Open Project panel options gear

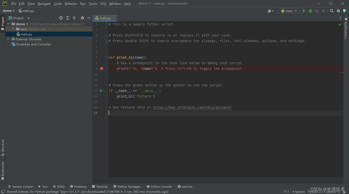pyautogui.click(x=82, y=18)
